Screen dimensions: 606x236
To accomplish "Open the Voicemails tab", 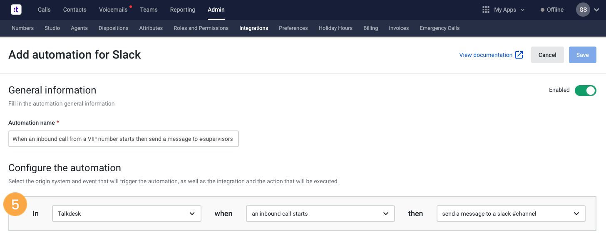I will tap(113, 10).
